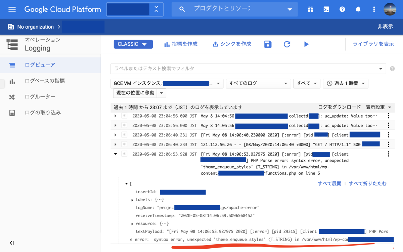The image size is (403, 252).
Task: Create a sink using シンクを作成 icon
Action: pos(232,44)
